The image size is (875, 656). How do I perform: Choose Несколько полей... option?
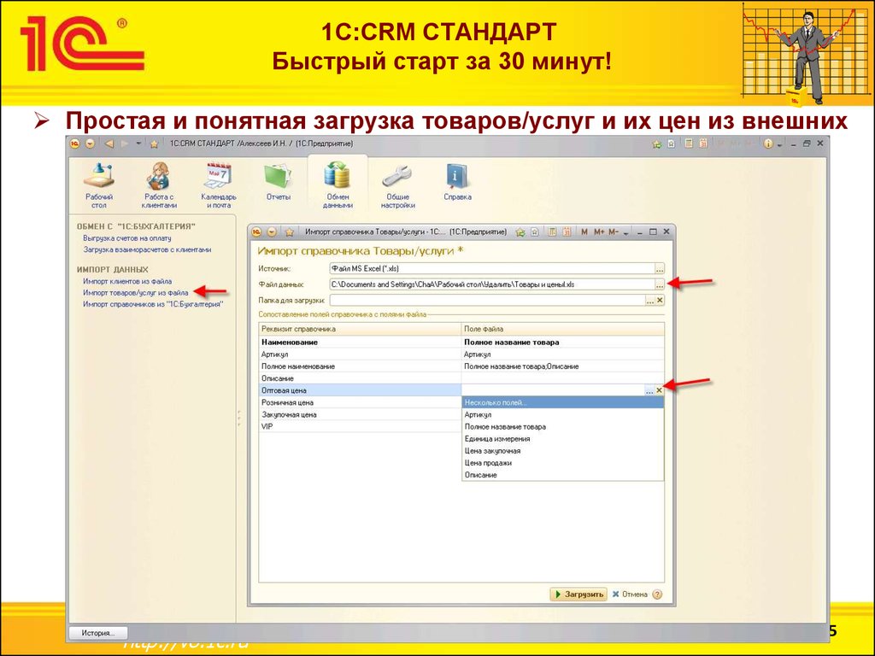click(x=496, y=402)
